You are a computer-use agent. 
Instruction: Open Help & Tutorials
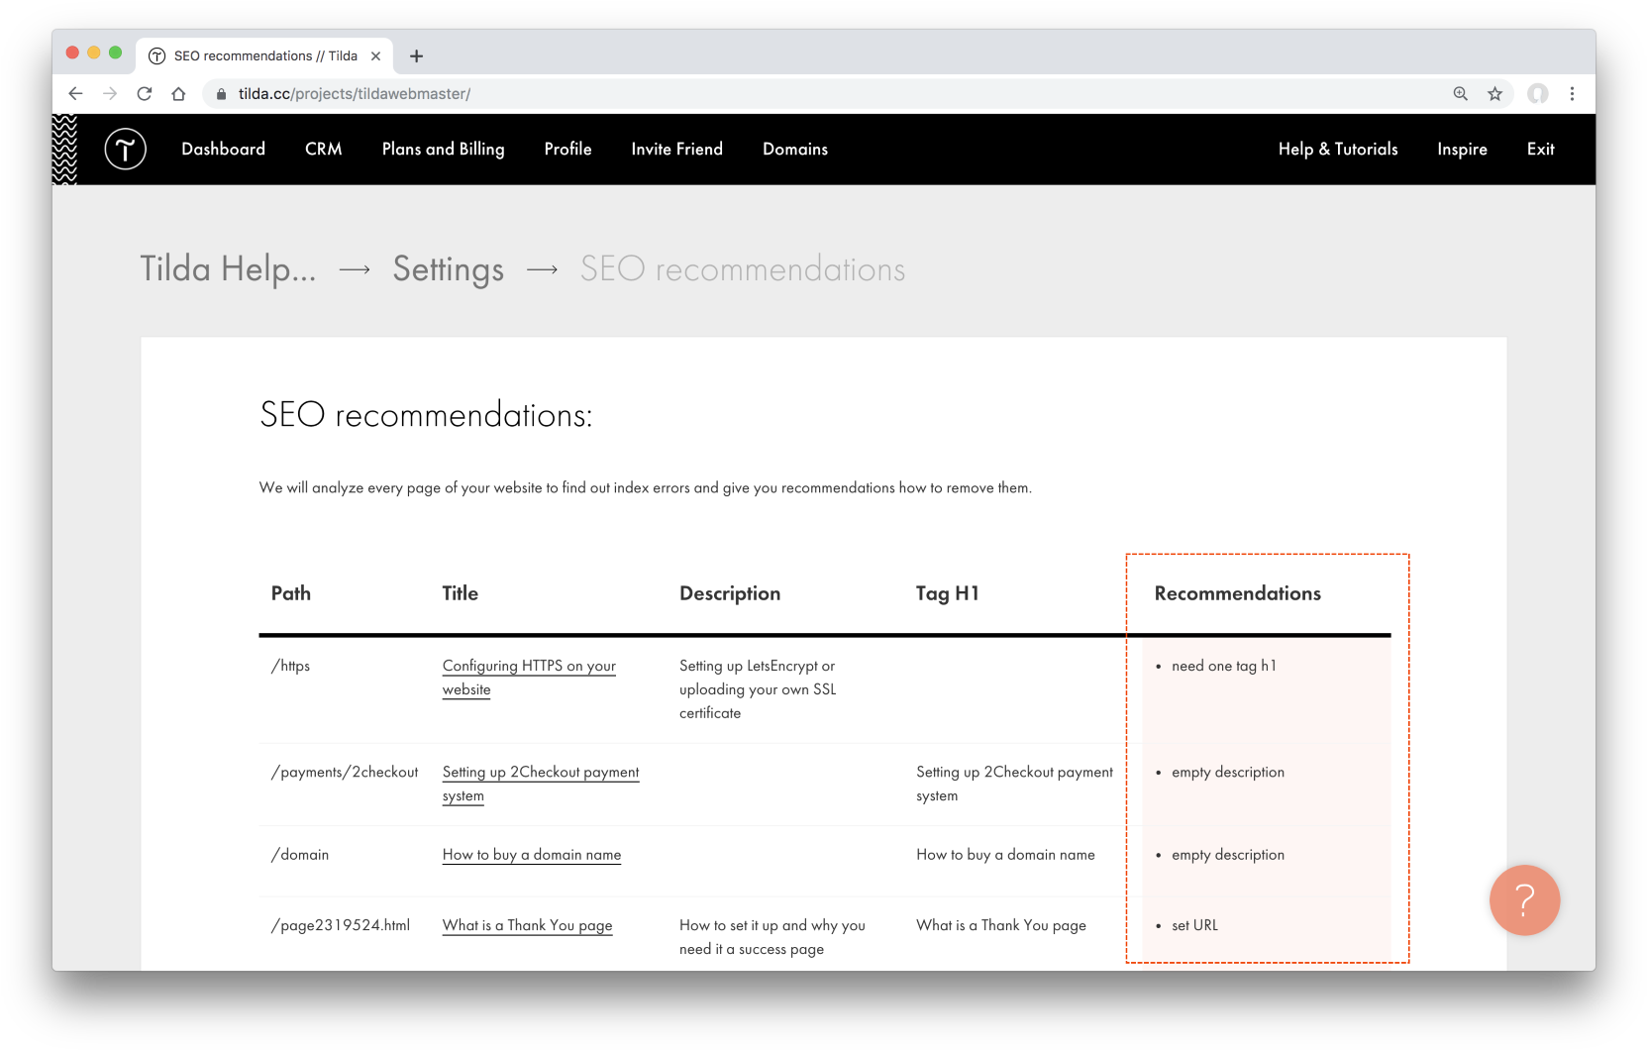[x=1338, y=149]
